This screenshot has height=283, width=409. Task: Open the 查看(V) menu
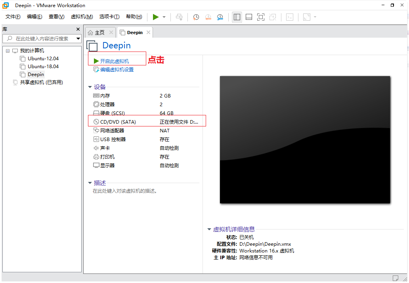[56, 17]
